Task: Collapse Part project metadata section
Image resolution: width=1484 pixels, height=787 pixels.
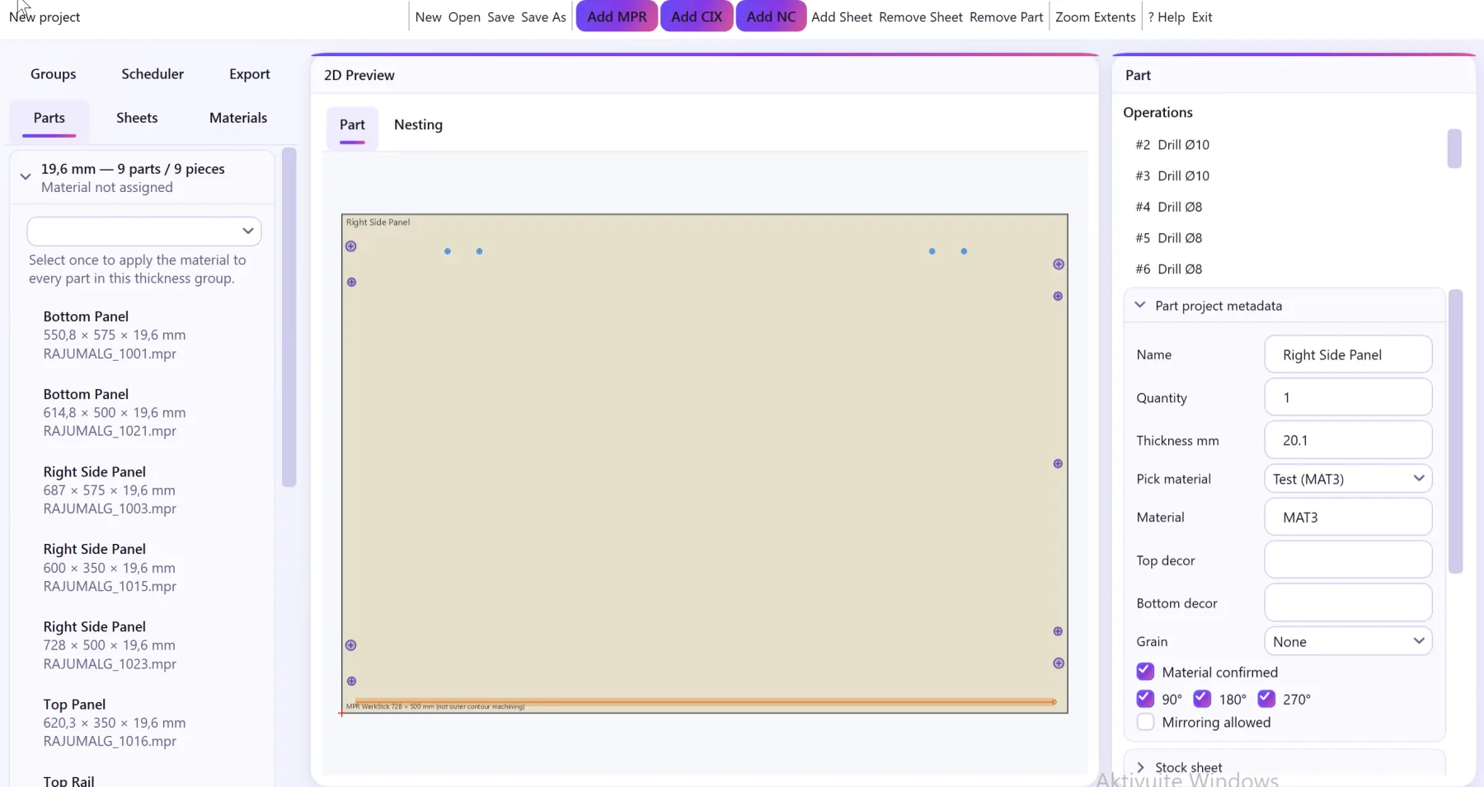Action: 1139,305
